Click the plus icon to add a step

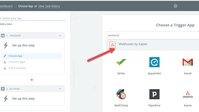point(32,80)
